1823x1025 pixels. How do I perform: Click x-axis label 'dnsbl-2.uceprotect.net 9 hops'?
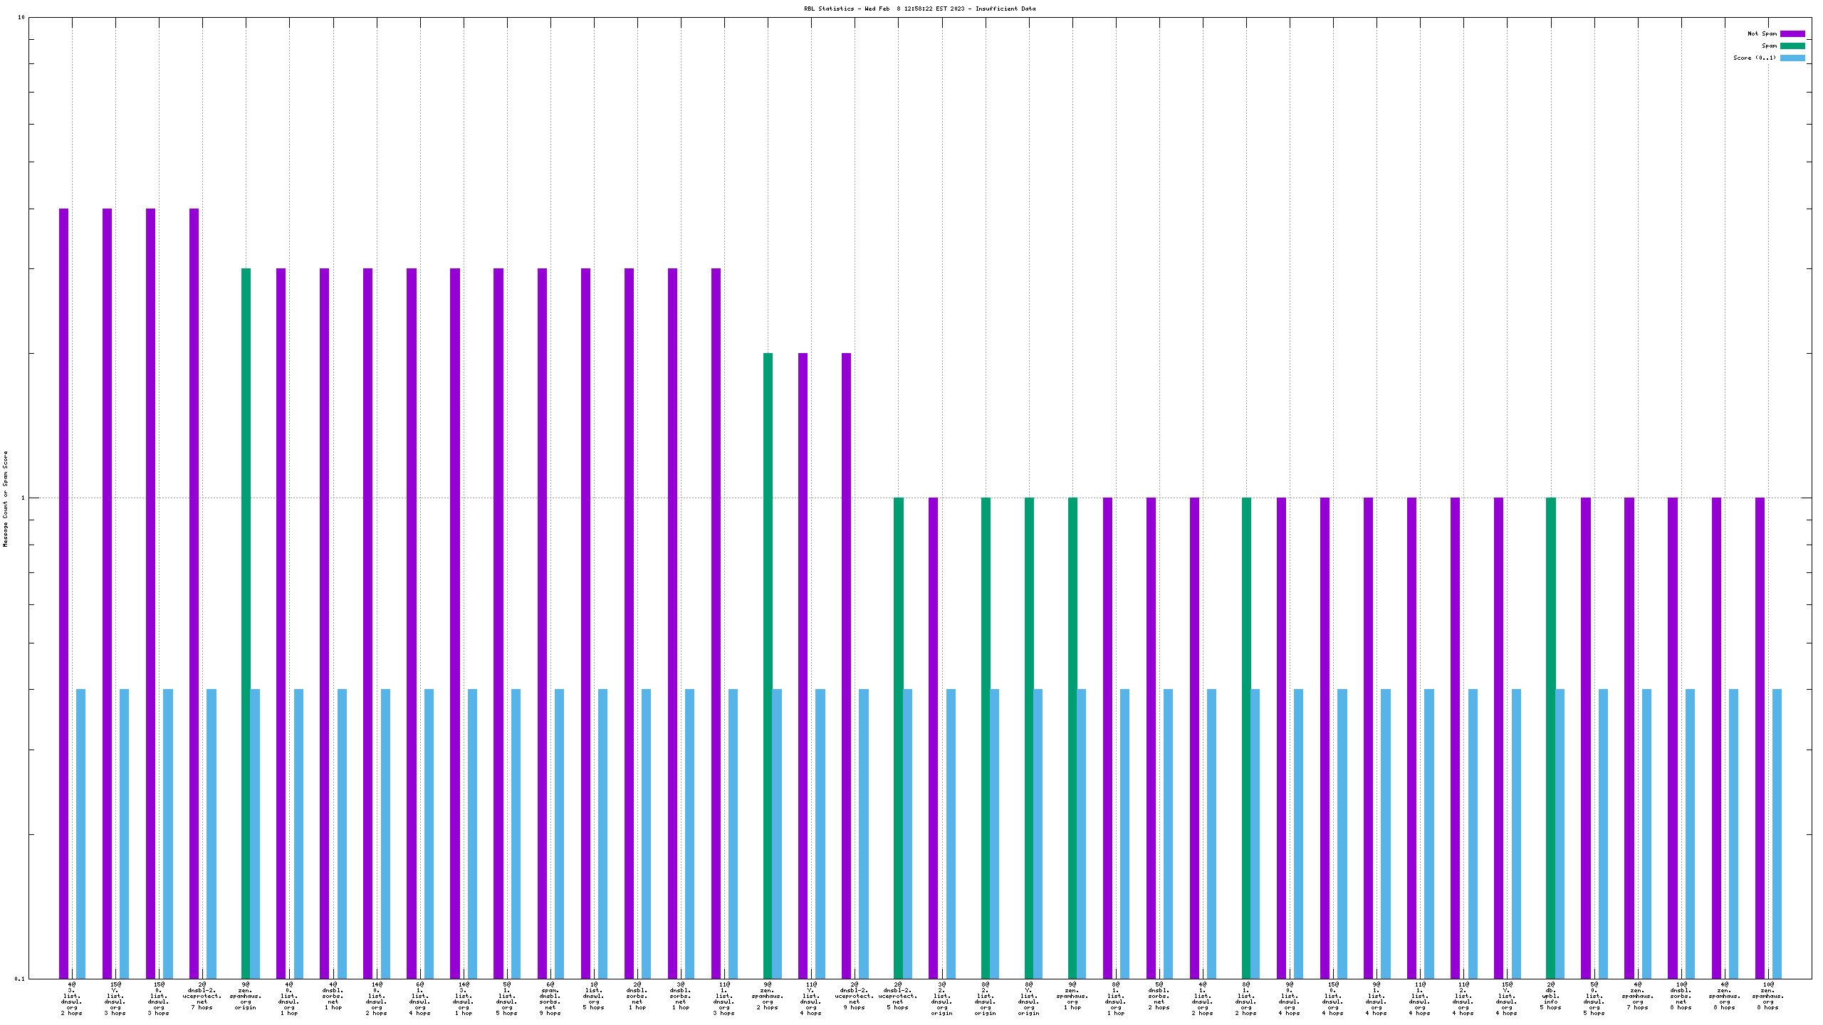point(854,996)
